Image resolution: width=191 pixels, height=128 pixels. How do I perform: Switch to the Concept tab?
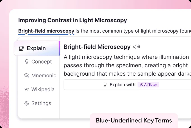point(38,62)
